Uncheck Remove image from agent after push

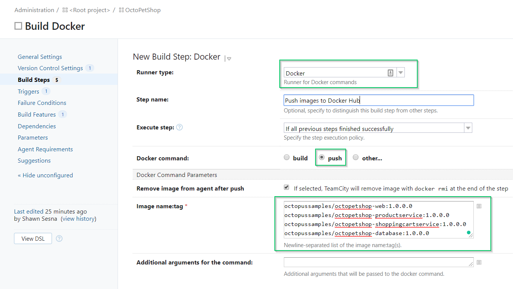click(287, 188)
